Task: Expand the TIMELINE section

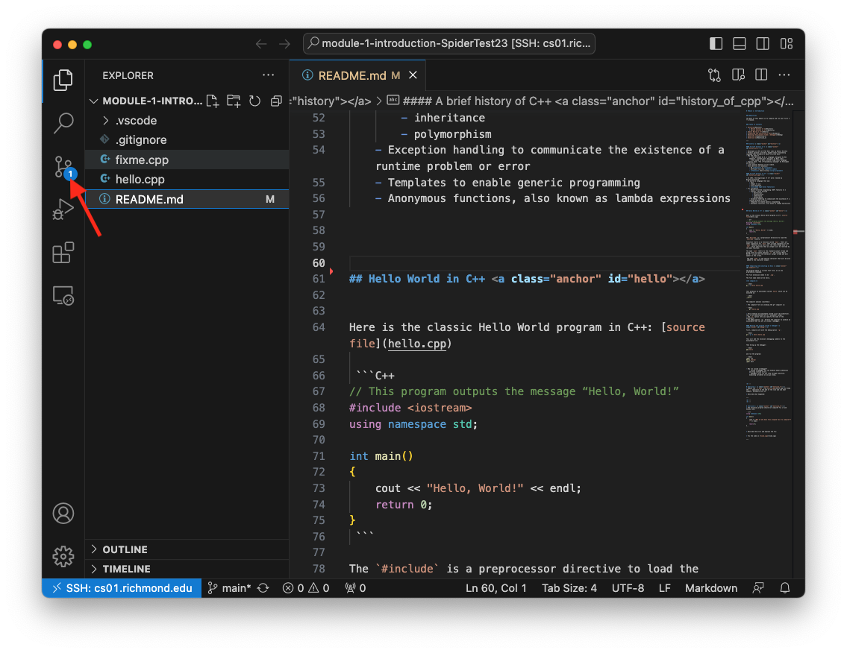Action: pyautogui.click(x=187, y=569)
